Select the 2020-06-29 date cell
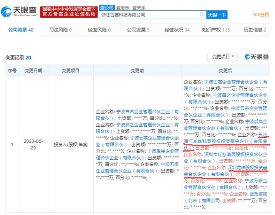The width and height of the screenshot is (275, 215). [33, 144]
